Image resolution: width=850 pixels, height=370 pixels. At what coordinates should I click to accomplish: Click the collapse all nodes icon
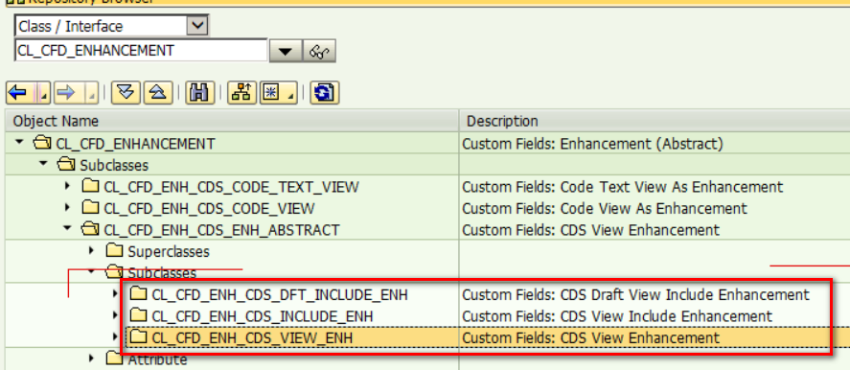[158, 93]
